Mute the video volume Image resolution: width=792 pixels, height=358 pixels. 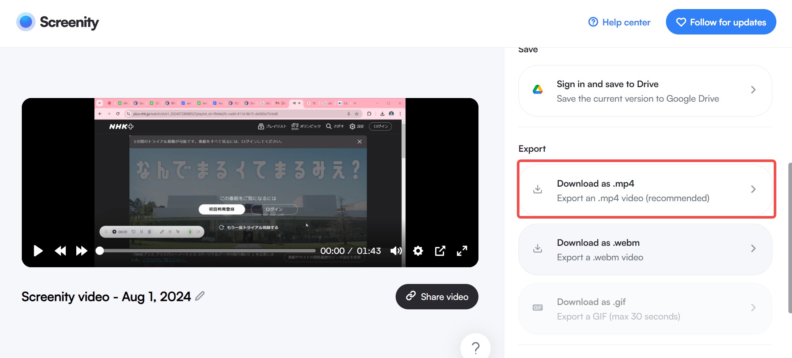point(396,251)
